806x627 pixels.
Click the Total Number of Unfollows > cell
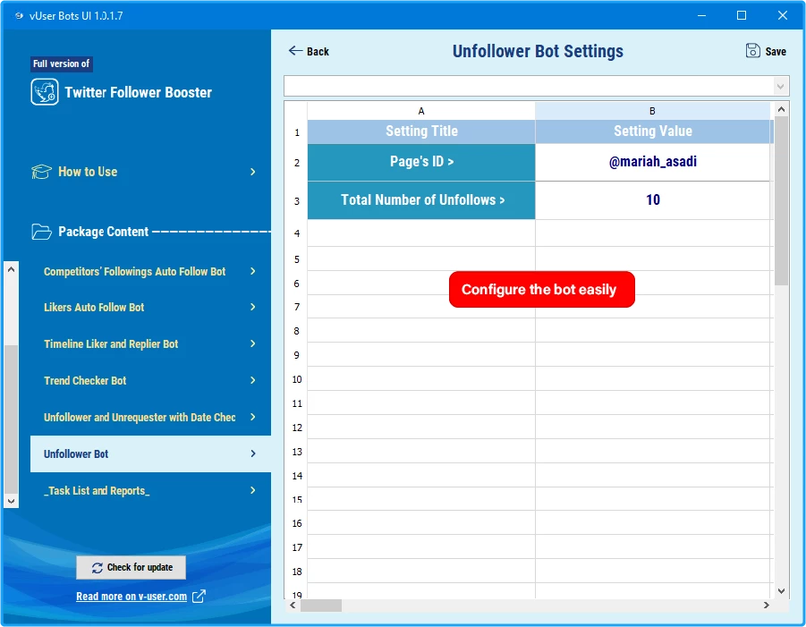pyautogui.click(x=421, y=200)
